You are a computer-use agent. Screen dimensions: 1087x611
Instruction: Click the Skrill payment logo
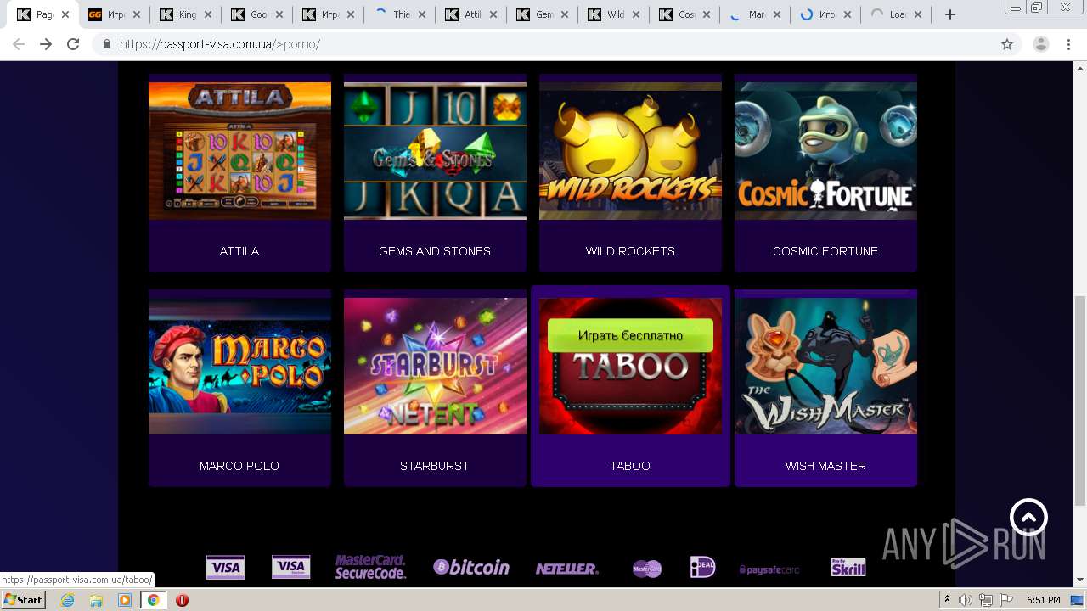(x=848, y=568)
